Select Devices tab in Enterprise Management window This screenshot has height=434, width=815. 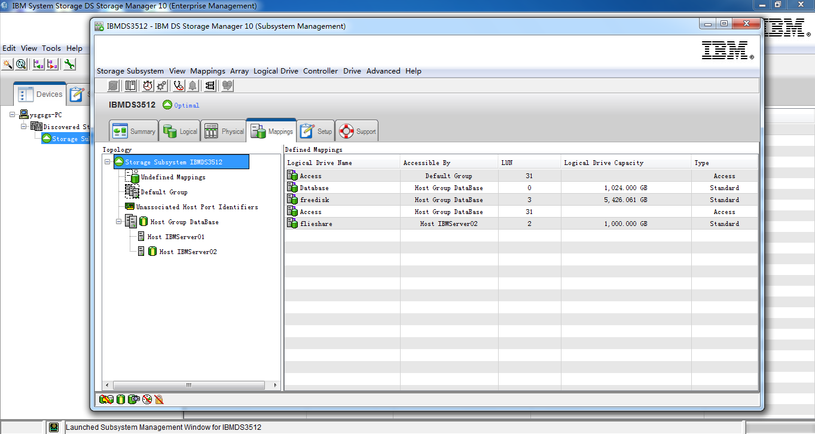tap(40, 94)
